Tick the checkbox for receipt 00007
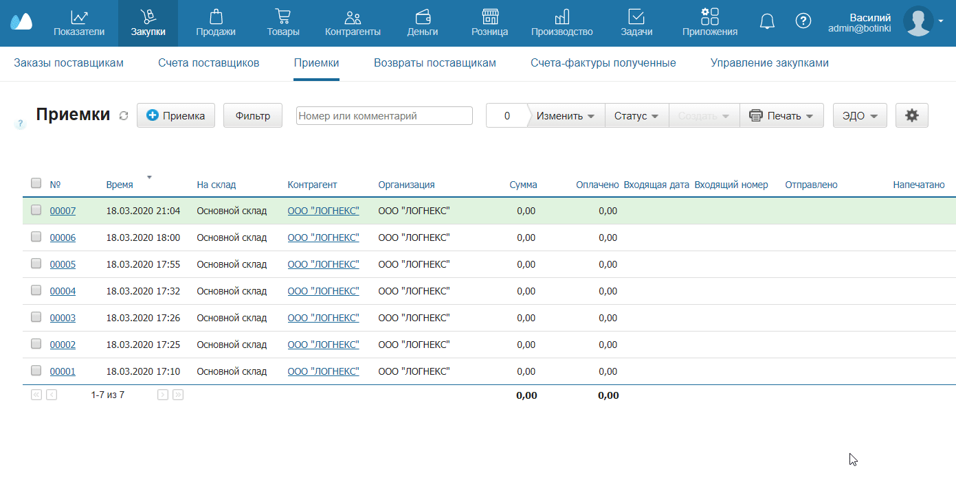 tap(36, 210)
